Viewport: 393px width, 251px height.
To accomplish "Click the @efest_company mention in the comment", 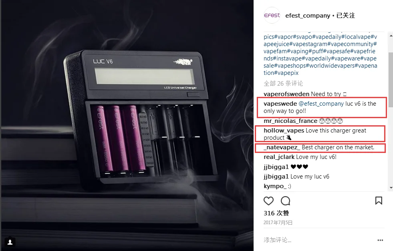I will point(321,104).
